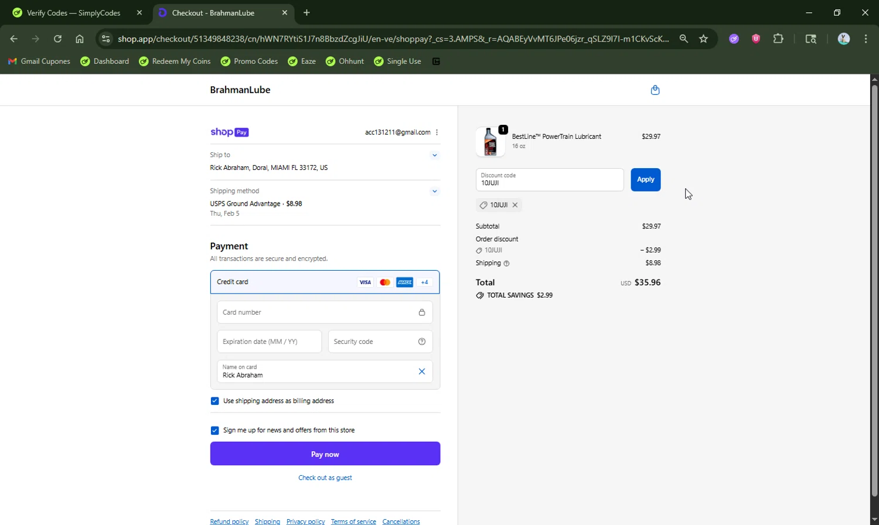Open Eaze bookmark
The width and height of the screenshot is (879, 525).
coord(302,62)
